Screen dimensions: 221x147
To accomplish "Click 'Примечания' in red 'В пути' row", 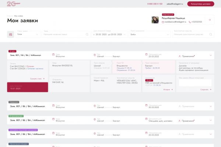I will (188, 56).
